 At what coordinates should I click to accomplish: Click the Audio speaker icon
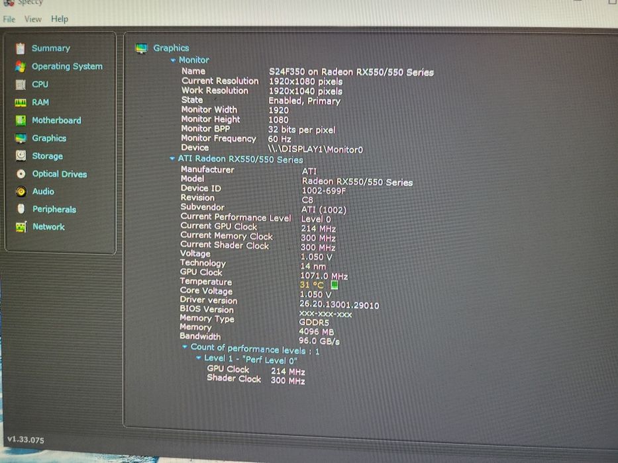click(21, 191)
